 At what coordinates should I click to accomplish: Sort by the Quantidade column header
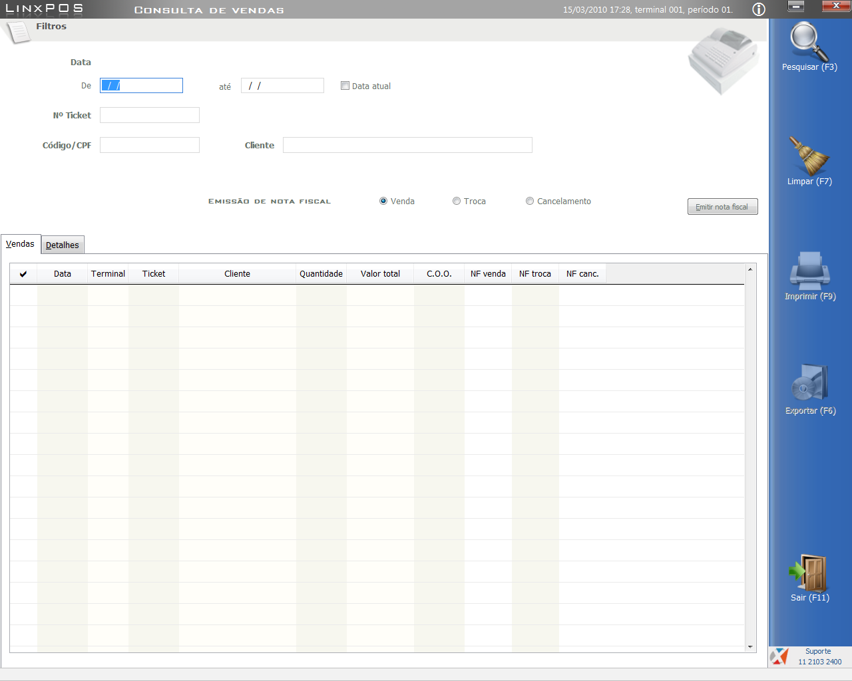[321, 274]
